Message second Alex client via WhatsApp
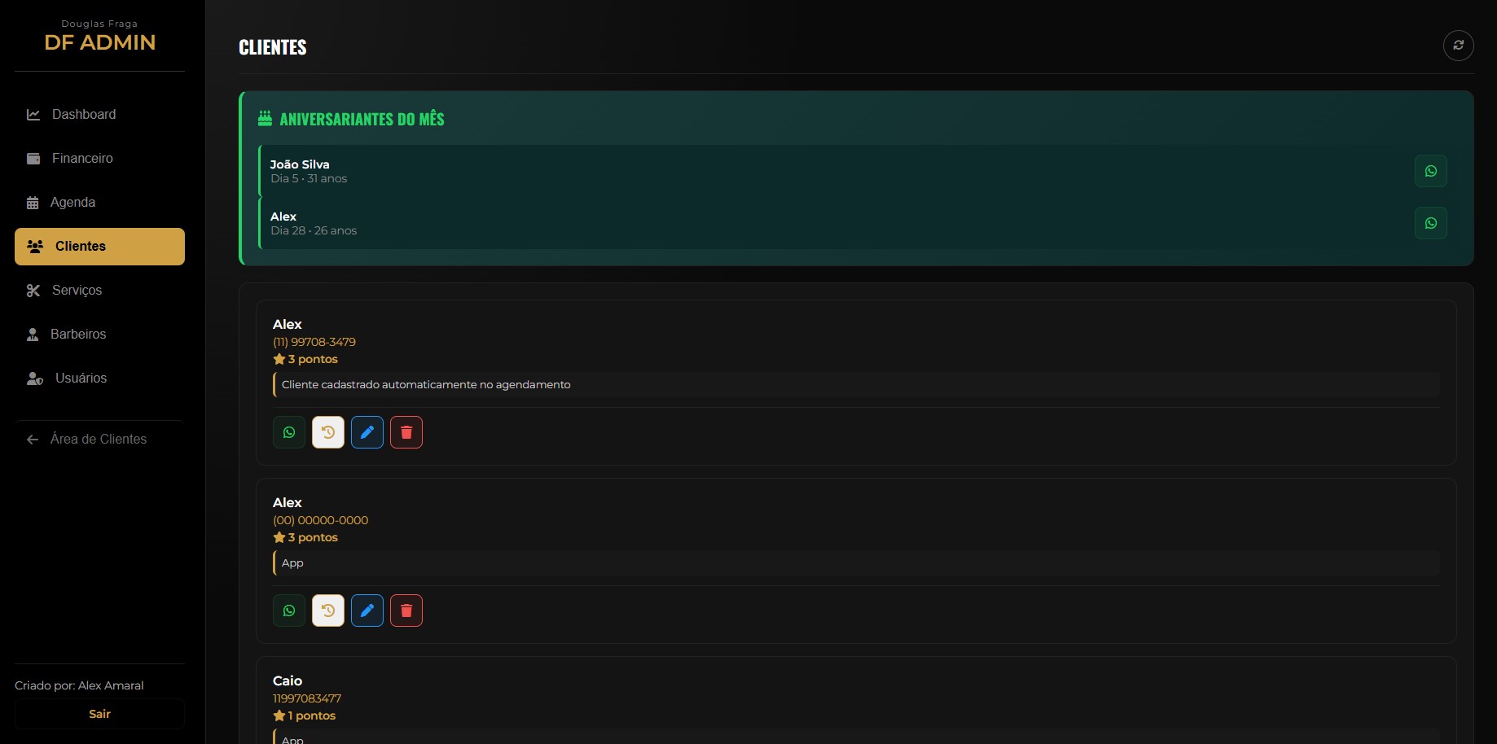Viewport: 1497px width, 744px height. click(x=289, y=611)
